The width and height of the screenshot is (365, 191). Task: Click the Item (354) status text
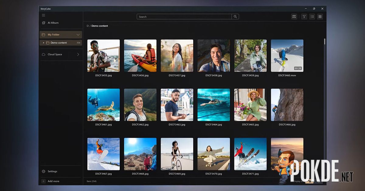(92, 181)
